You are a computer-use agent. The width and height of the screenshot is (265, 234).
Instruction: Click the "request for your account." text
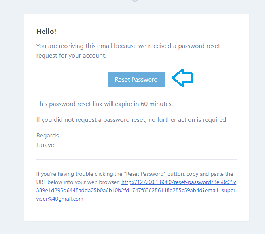71,56
